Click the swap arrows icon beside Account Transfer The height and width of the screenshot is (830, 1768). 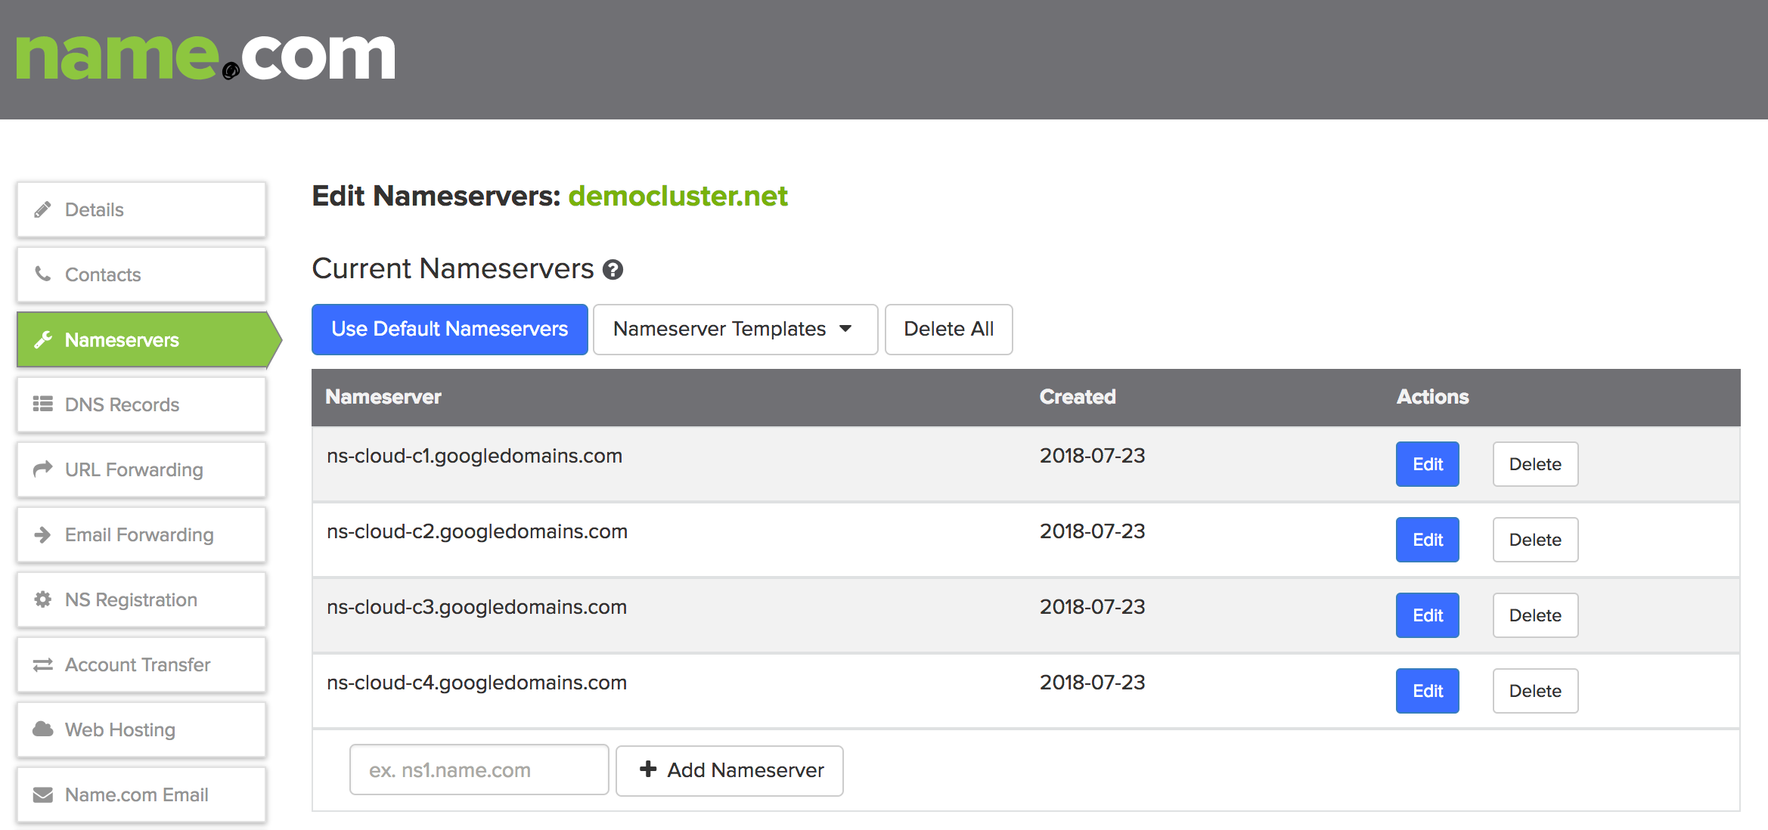click(x=43, y=664)
